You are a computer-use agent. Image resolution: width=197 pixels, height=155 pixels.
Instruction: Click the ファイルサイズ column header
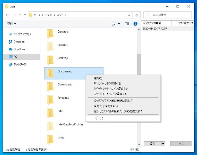coord(183,23)
